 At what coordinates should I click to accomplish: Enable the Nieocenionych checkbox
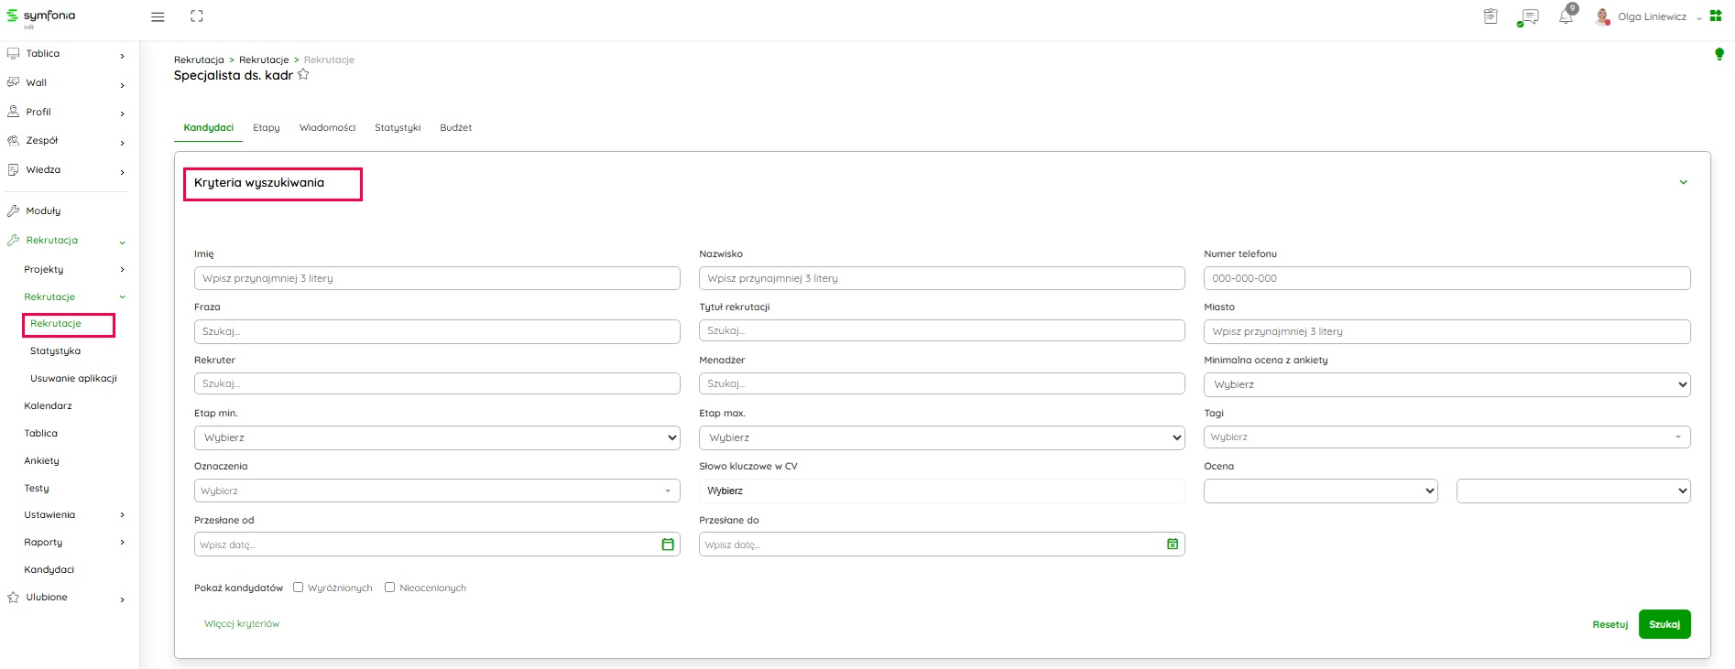tap(390, 588)
